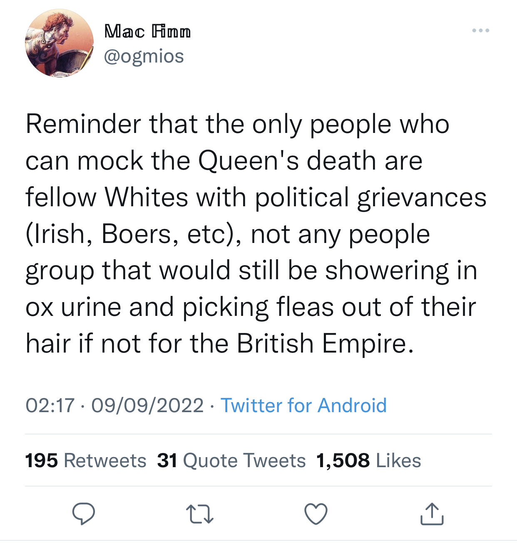517x543 pixels.
Task: Open the three-dot more options menu
Action: [x=481, y=30]
